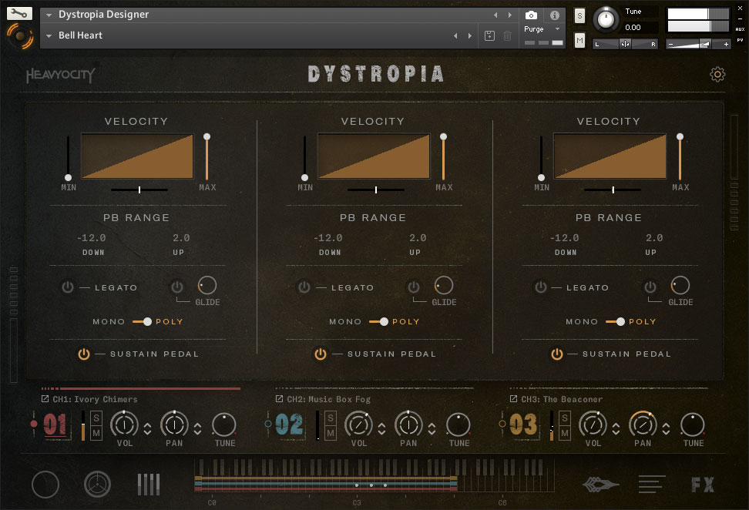
Task: Click the first channel's velocity MAX slider
Action: coord(207,157)
